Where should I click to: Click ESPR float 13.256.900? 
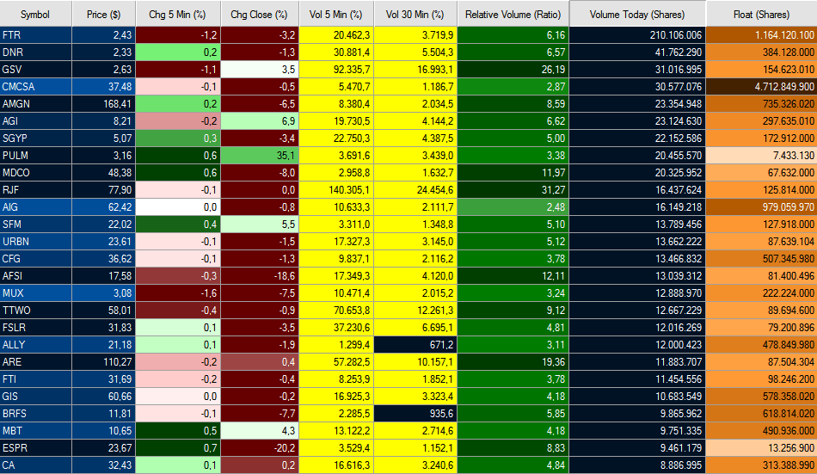click(761, 448)
